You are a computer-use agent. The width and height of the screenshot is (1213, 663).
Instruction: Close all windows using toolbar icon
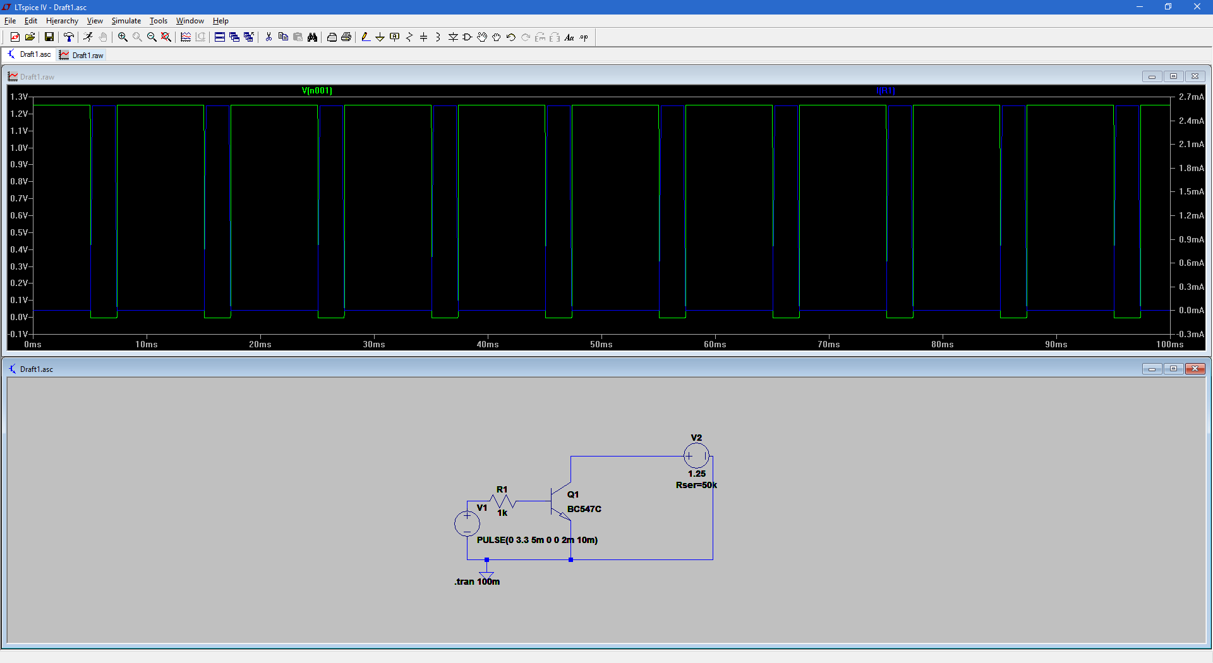point(249,37)
